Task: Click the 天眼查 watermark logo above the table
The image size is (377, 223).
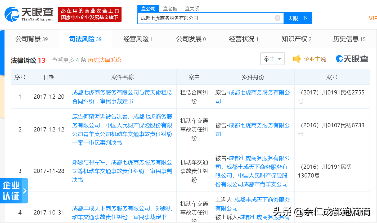Action: (x=352, y=59)
